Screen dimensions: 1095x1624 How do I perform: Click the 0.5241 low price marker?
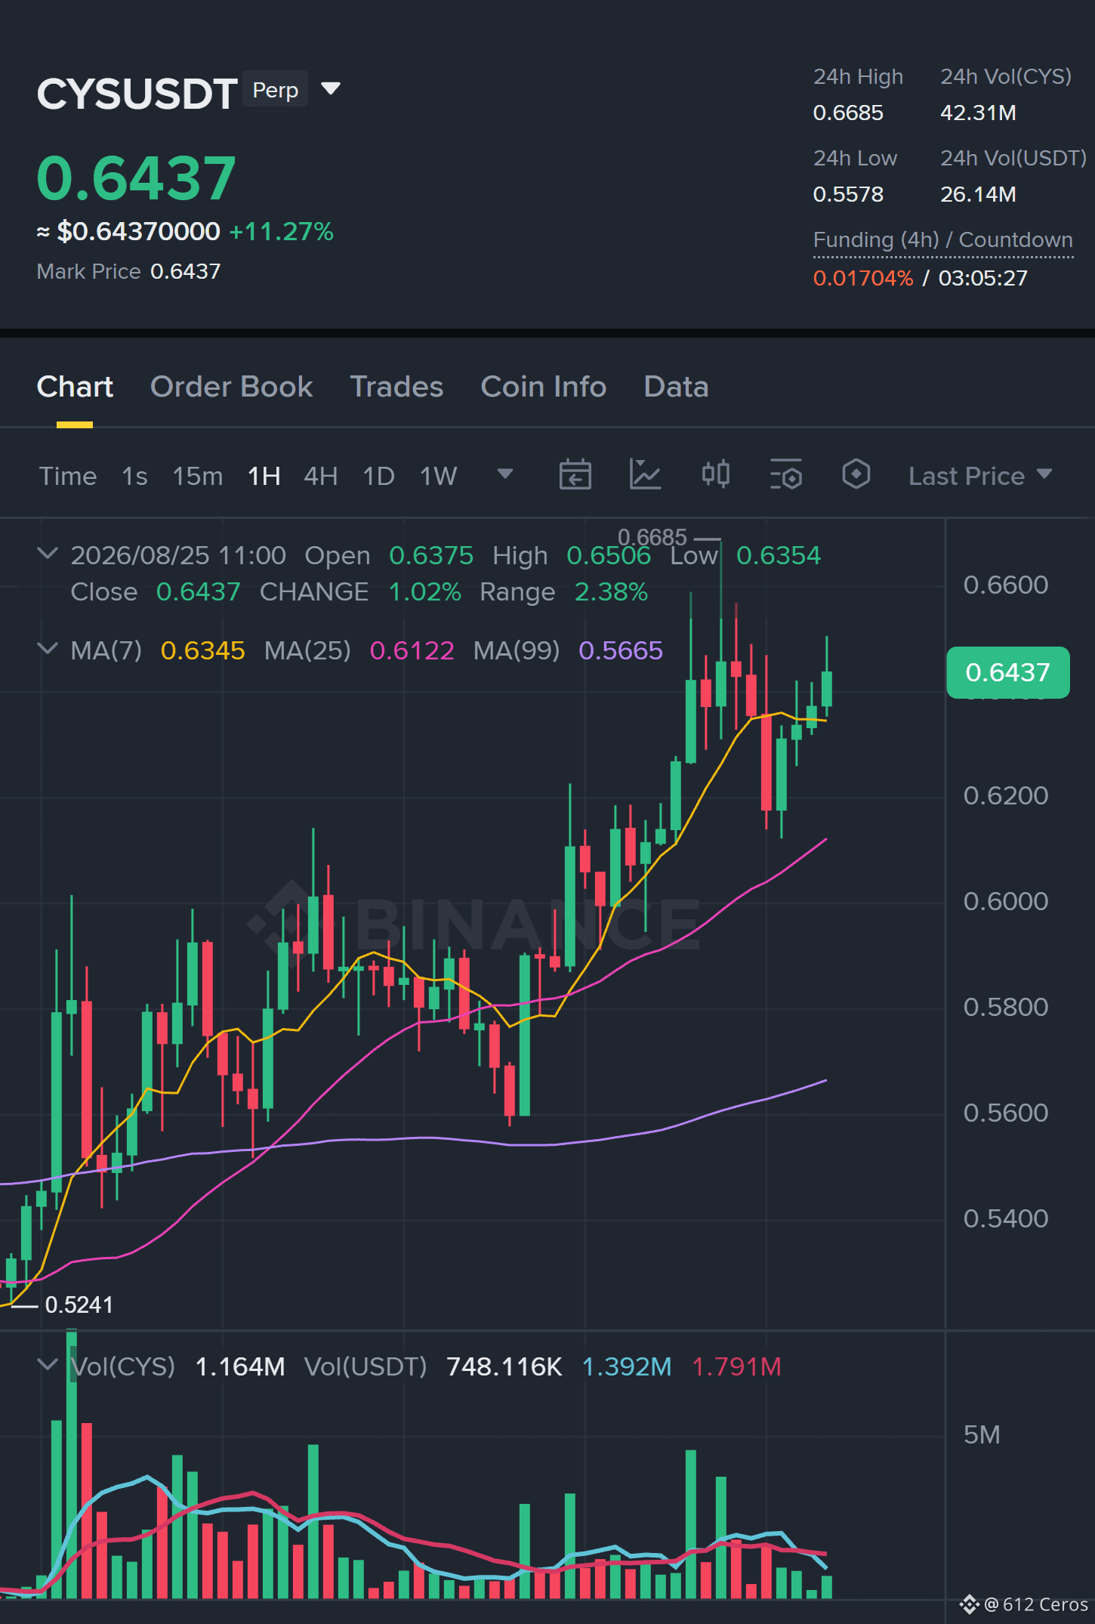79,1304
